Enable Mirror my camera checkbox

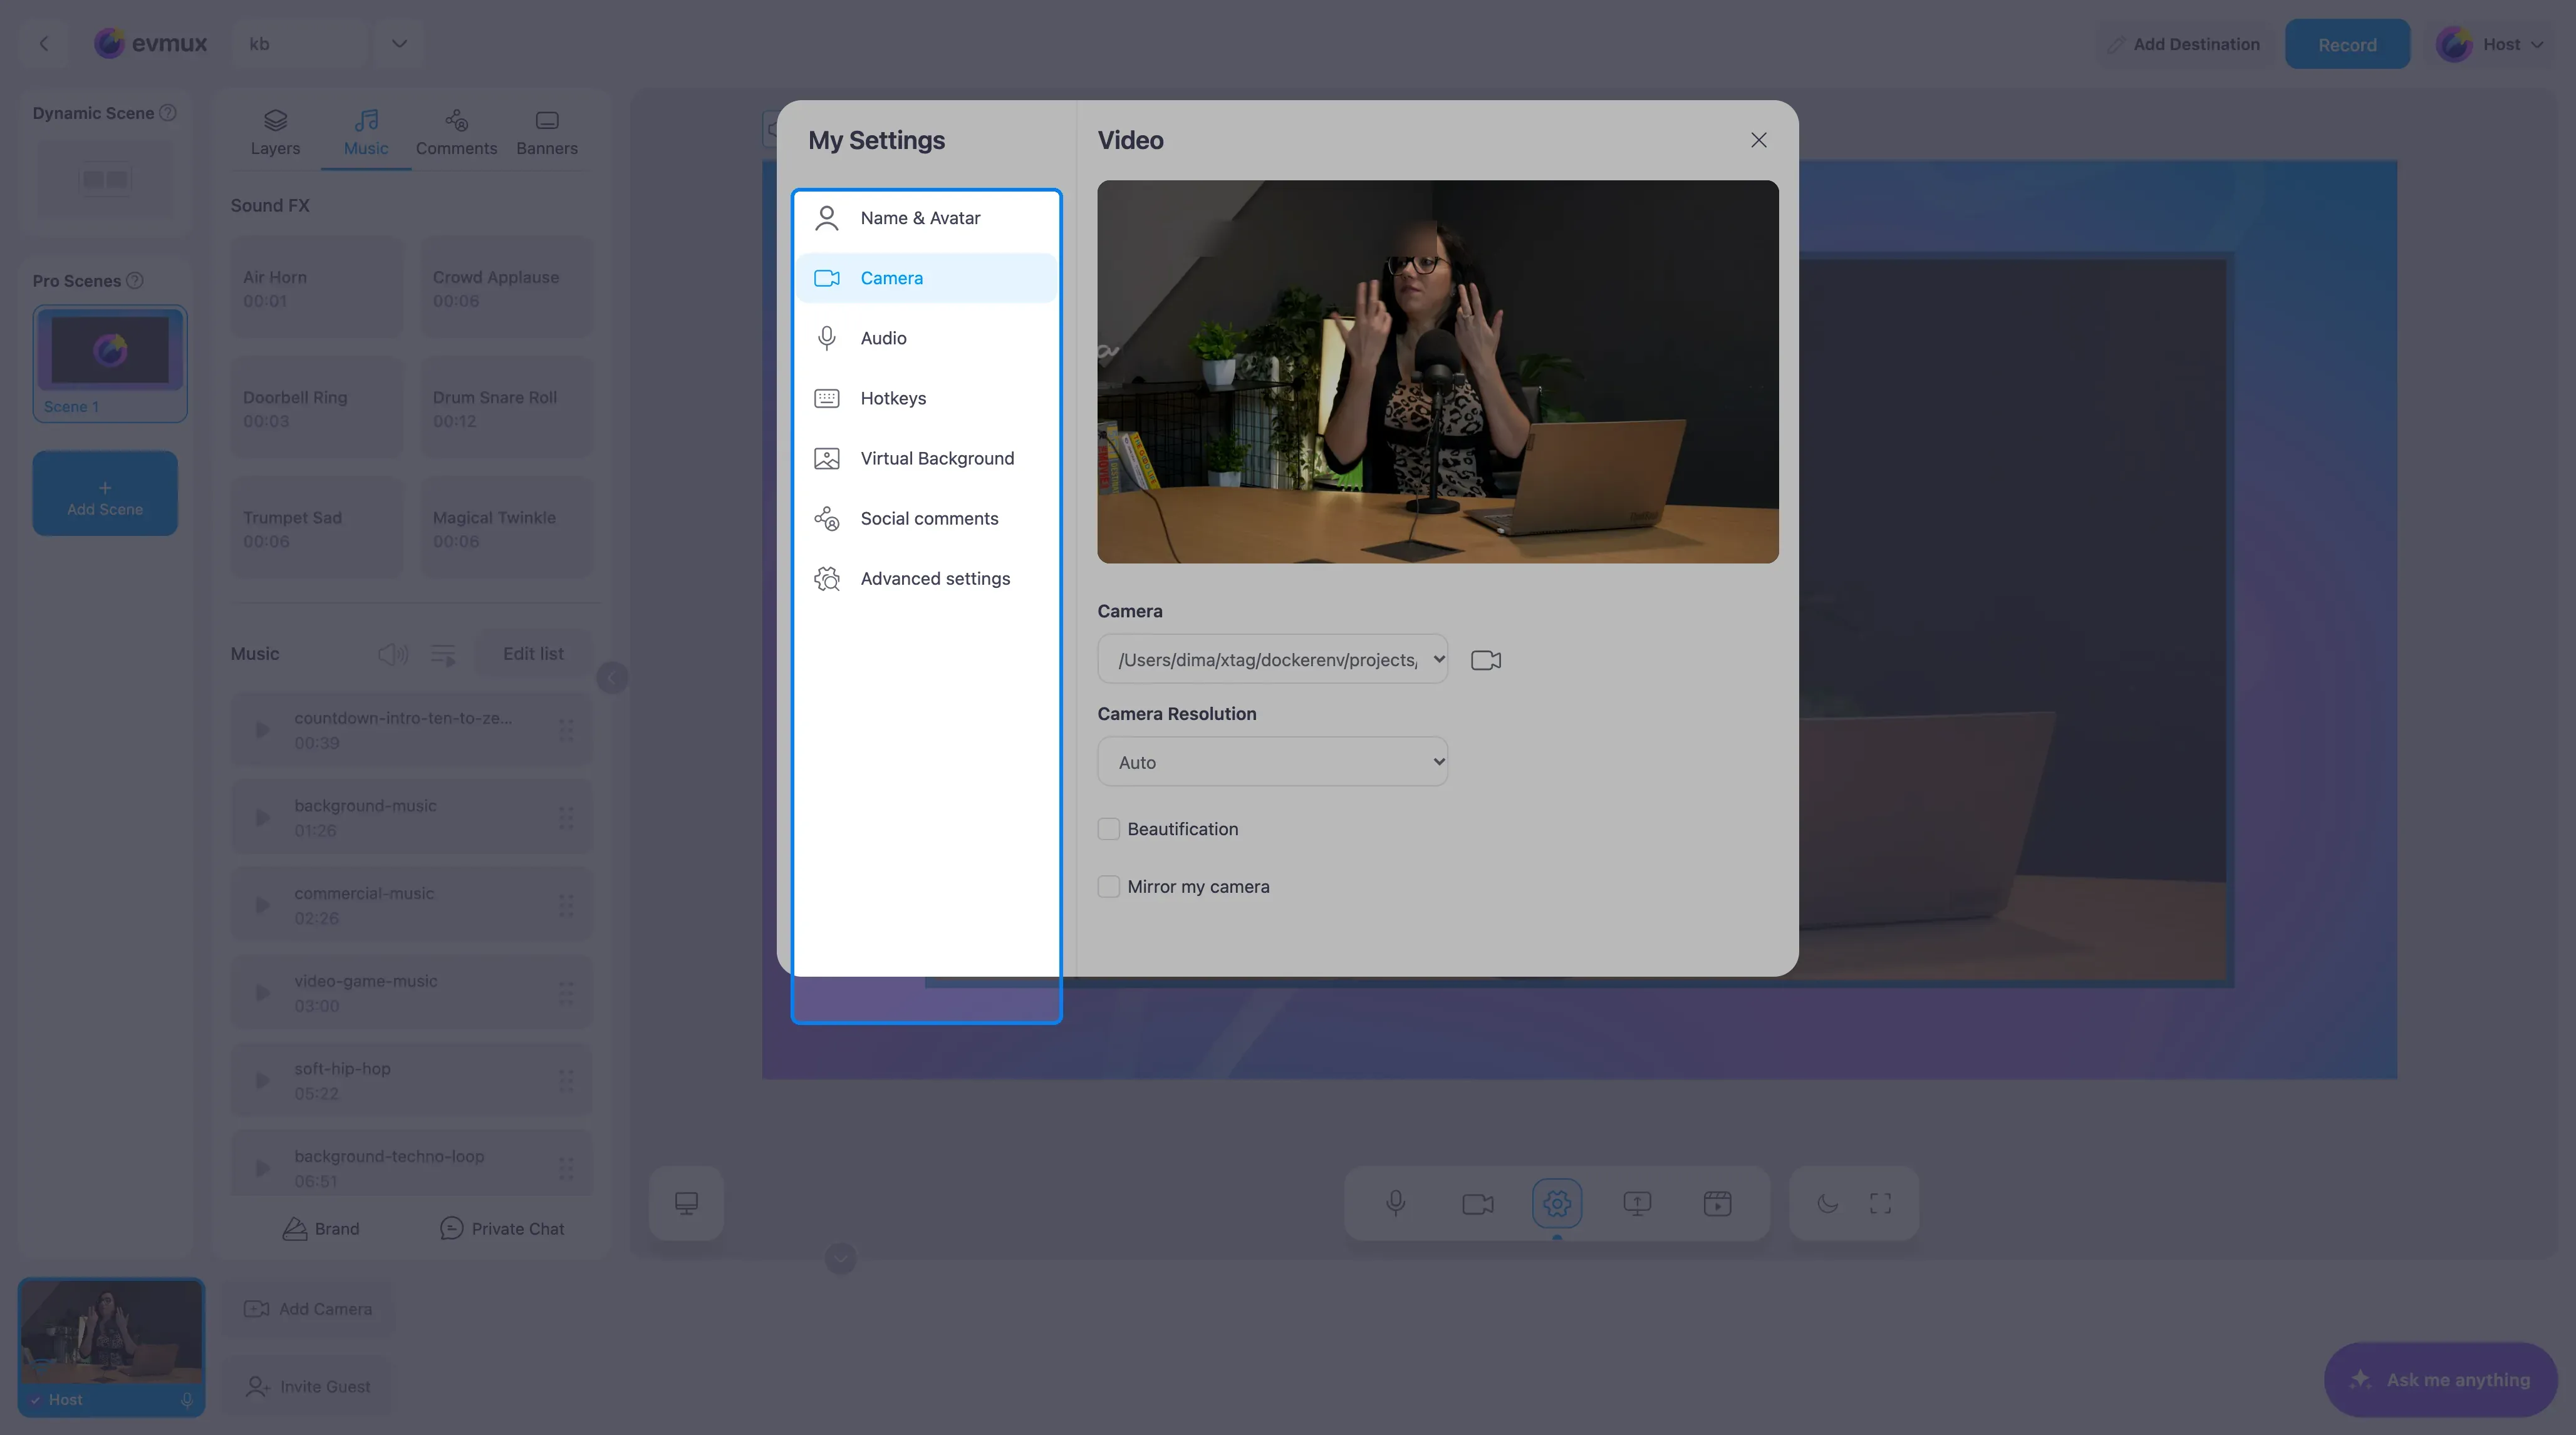[x=1108, y=887]
